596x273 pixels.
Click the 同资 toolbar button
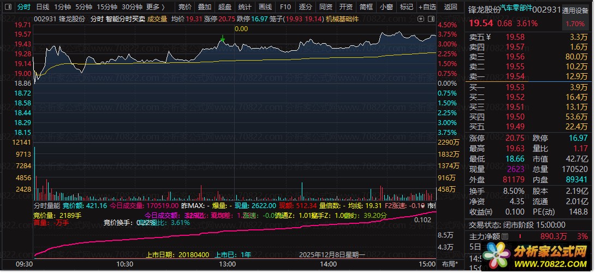[x=326, y=7]
